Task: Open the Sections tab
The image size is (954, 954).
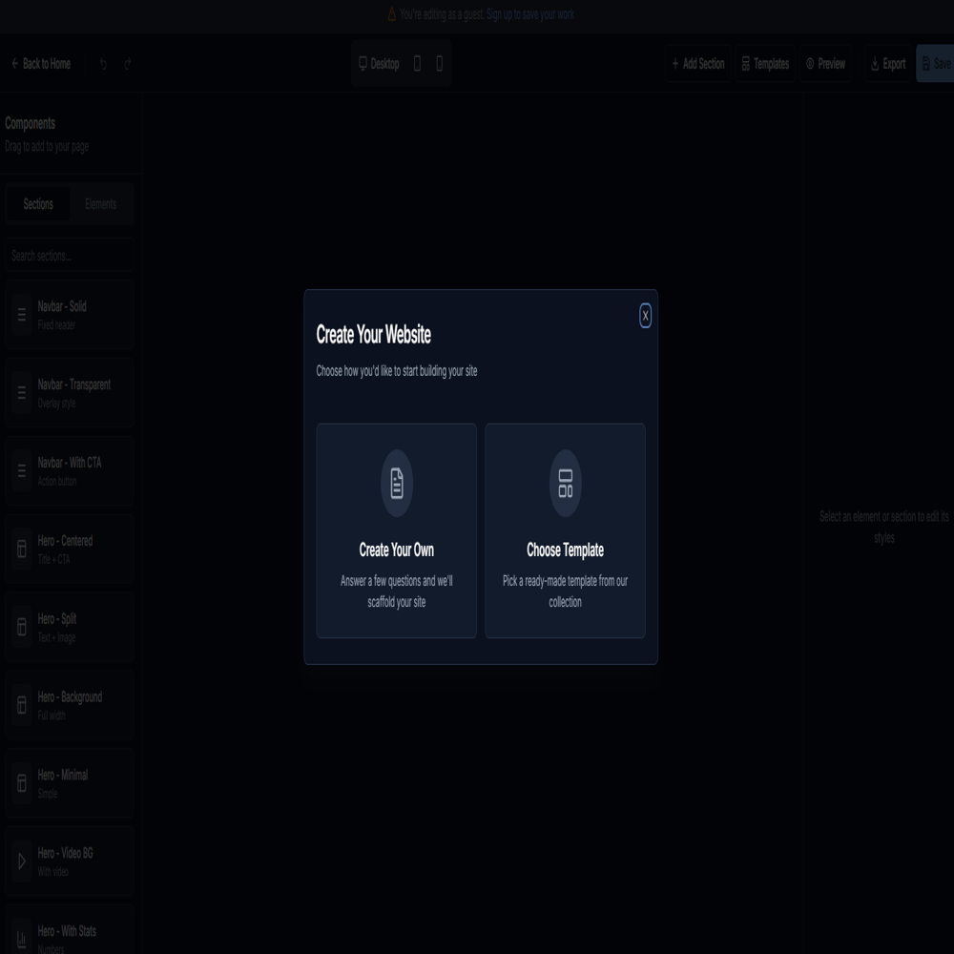Action: [38, 204]
